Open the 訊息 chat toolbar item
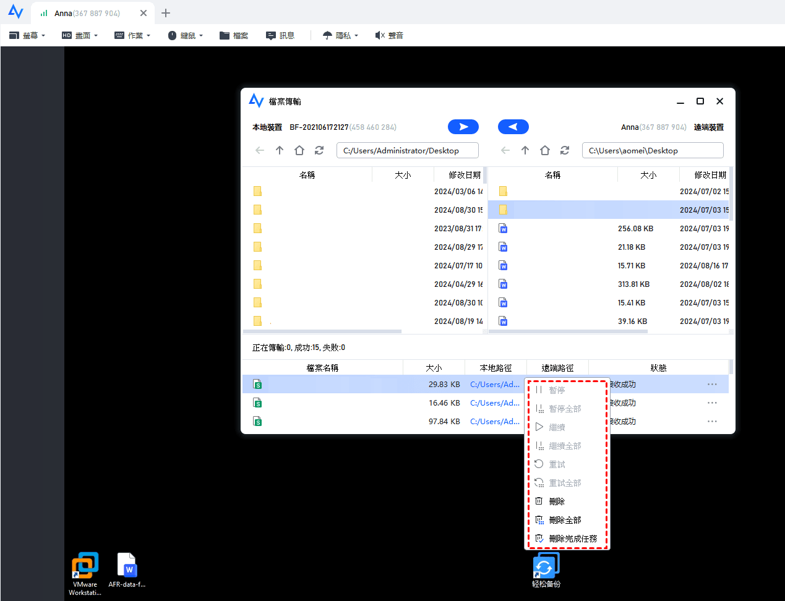This screenshot has width=785, height=601. (280, 35)
